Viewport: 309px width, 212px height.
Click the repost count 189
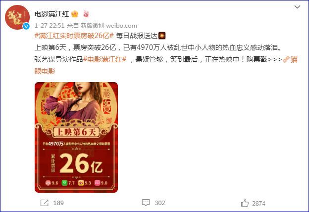pyautogui.click(x=58, y=203)
